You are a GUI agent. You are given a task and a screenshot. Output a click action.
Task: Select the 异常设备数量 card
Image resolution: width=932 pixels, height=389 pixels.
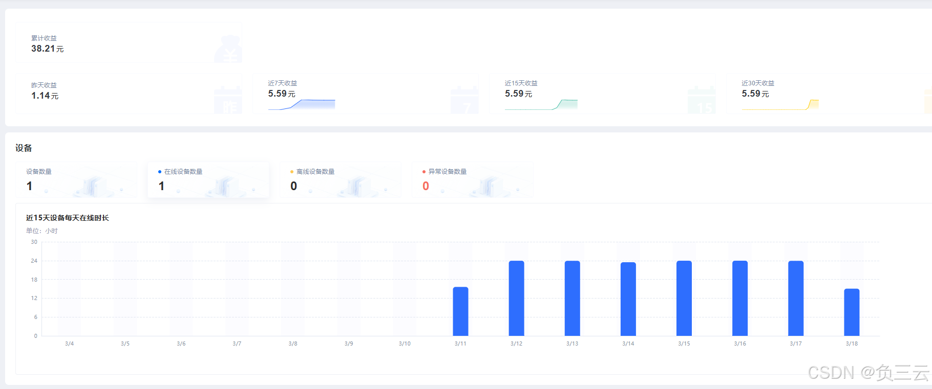[x=473, y=180]
